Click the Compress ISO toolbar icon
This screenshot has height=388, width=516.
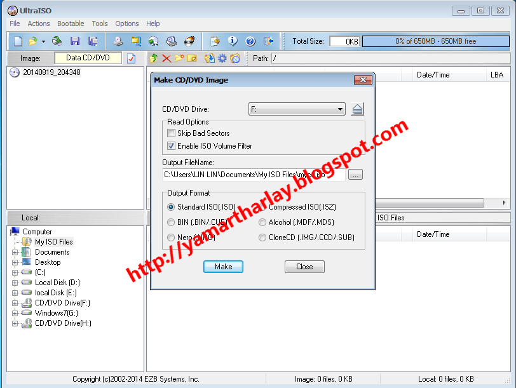153,41
